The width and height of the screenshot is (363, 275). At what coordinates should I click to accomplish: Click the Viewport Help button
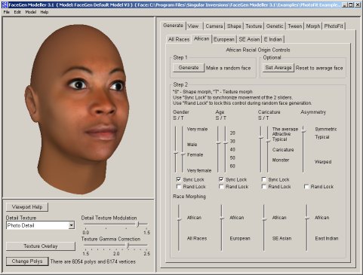click(27, 207)
